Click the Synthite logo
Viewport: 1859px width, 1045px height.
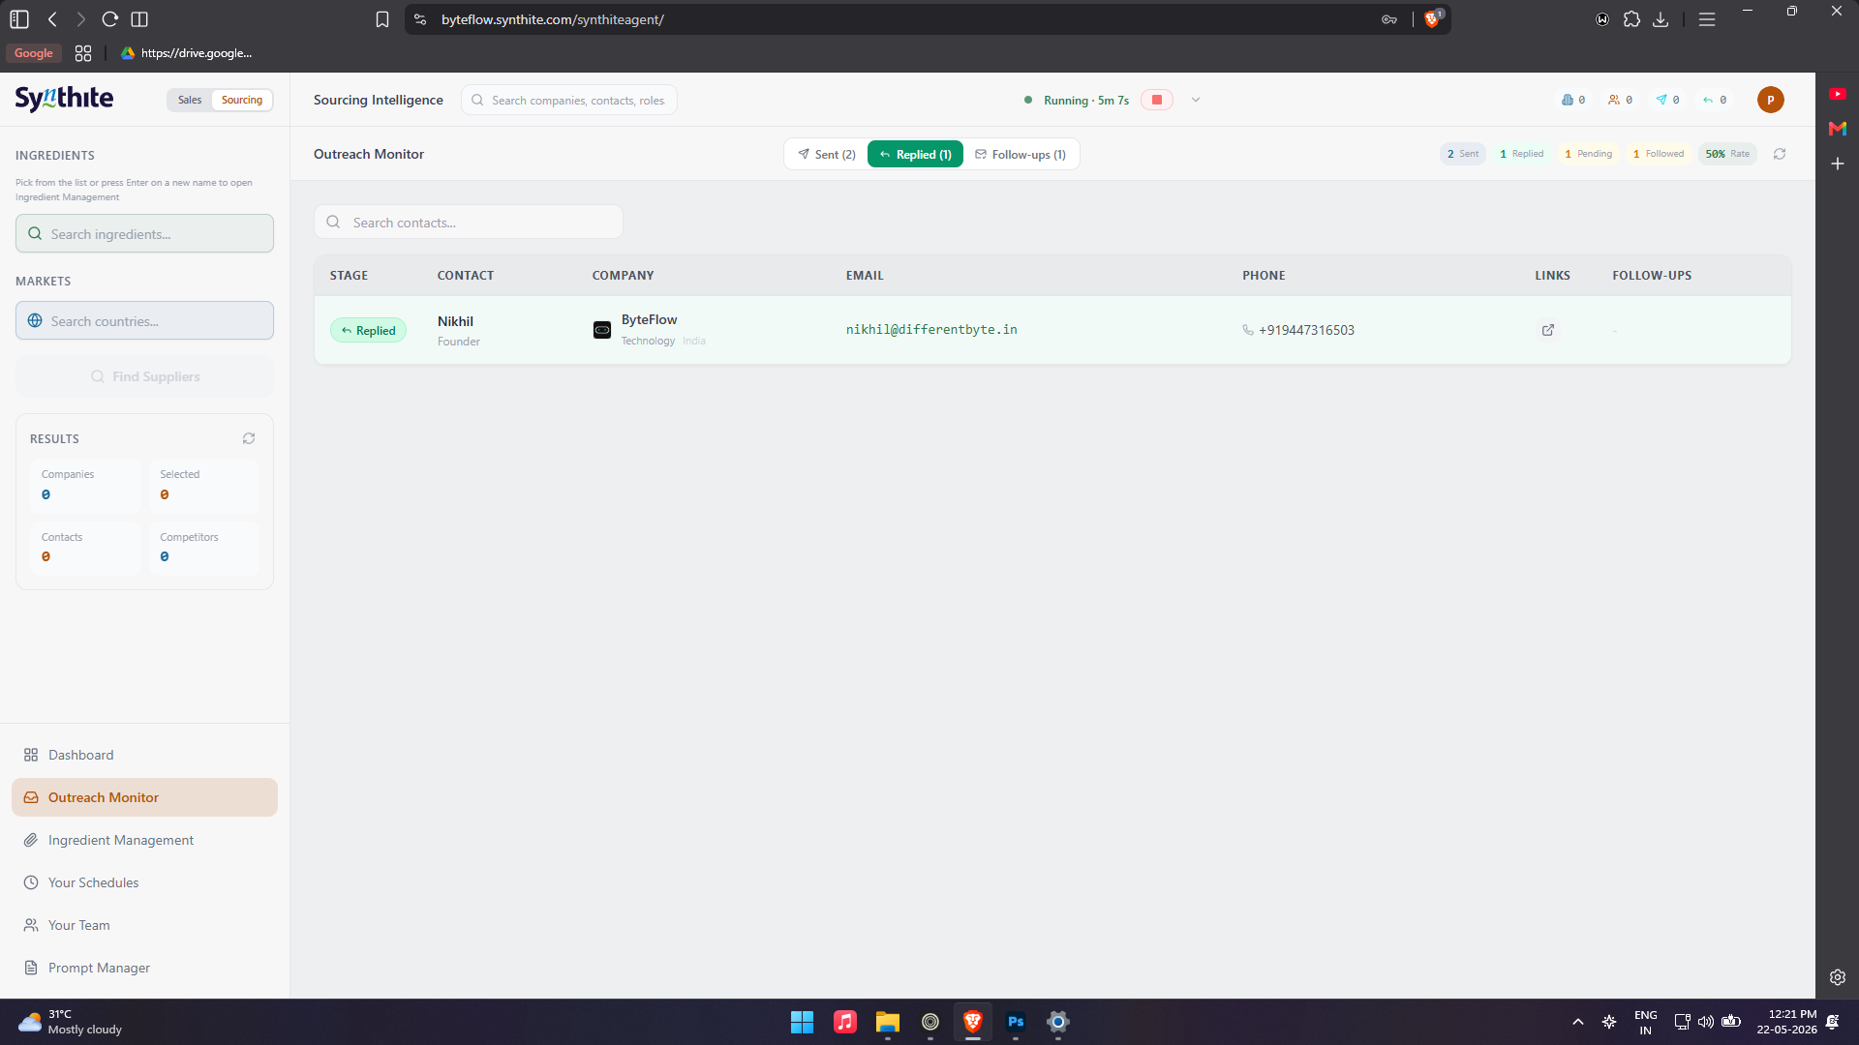(x=64, y=99)
